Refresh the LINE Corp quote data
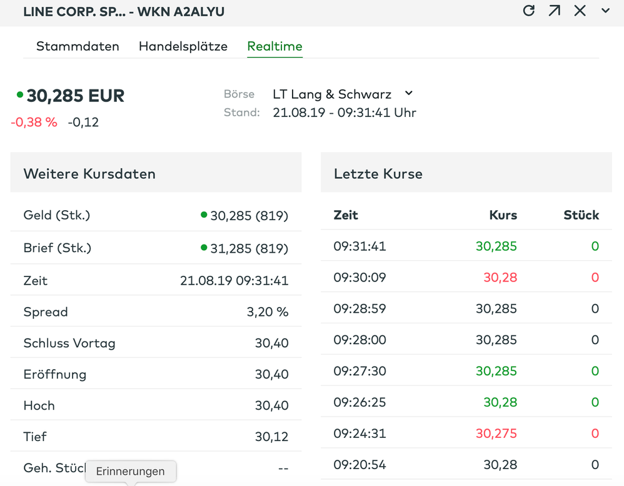Viewport: 624px width, 486px height. [529, 11]
